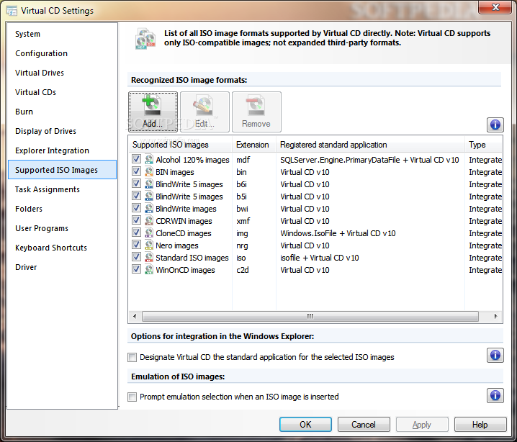The width and height of the screenshot is (517, 442).
Task: Click the OK button
Action: pos(305,424)
